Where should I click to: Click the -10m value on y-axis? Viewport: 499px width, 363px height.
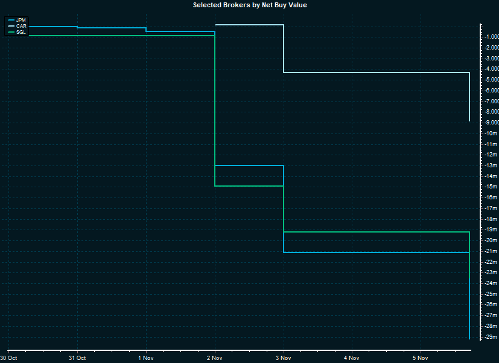point(490,133)
